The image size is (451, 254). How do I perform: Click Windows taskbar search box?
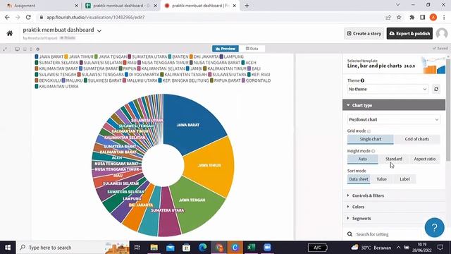tap(73, 248)
